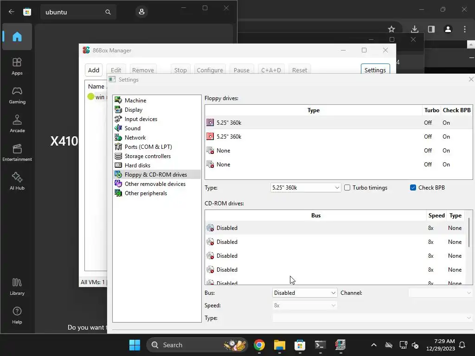Open Gaming section in Microsoft Store
This screenshot has width=475, height=356.
[17, 95]
